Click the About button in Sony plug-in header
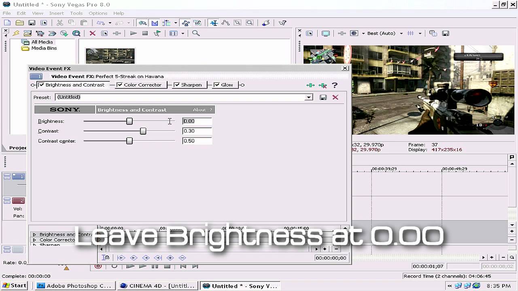This screenshot has height=291, width=518. tap(199, 110)
